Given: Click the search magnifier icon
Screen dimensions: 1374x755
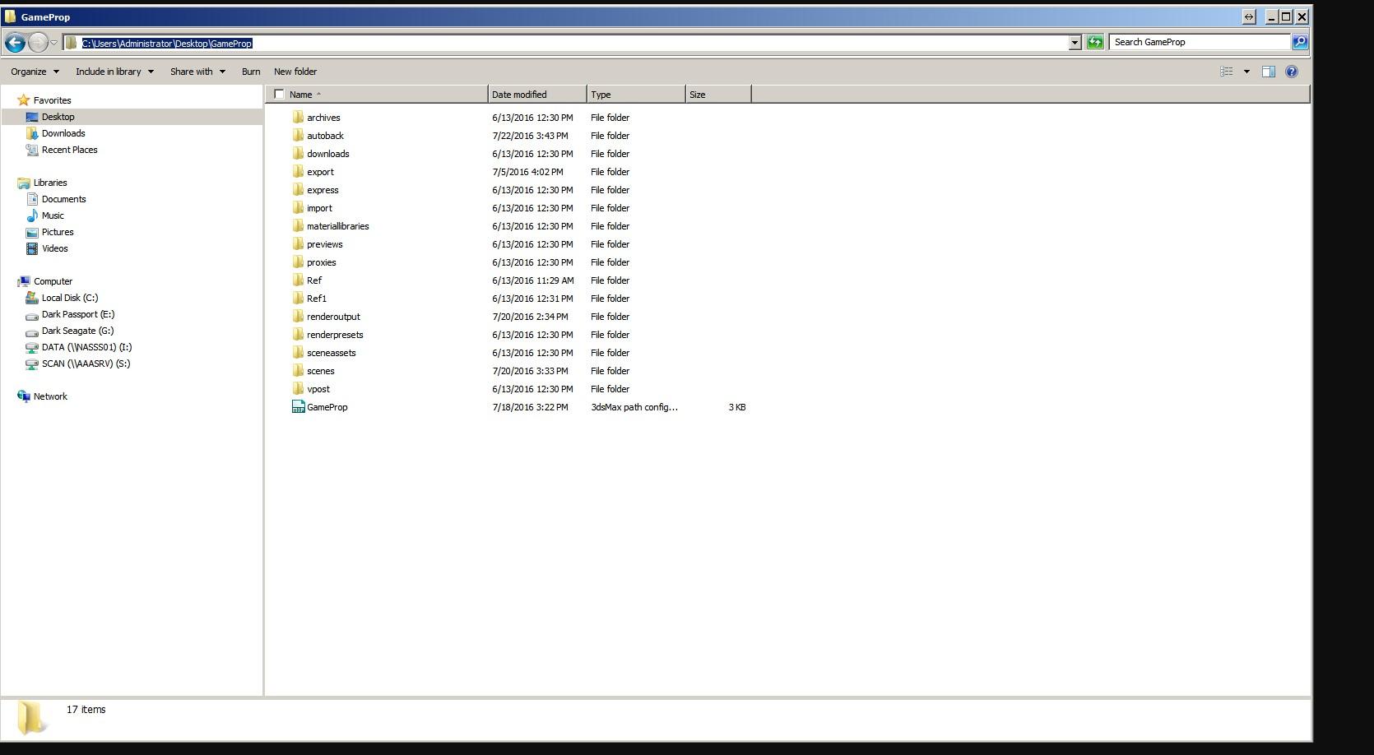Looking at the screenshot, I should (1299, 41).
